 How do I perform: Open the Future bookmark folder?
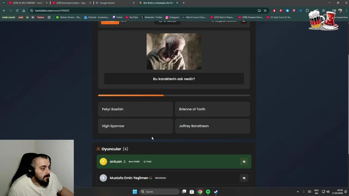tap(40, 17)
